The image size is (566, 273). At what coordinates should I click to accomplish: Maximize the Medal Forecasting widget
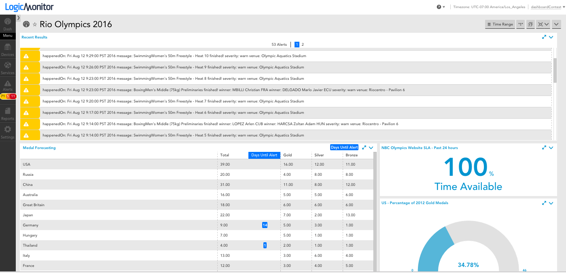tap(364, 147)
